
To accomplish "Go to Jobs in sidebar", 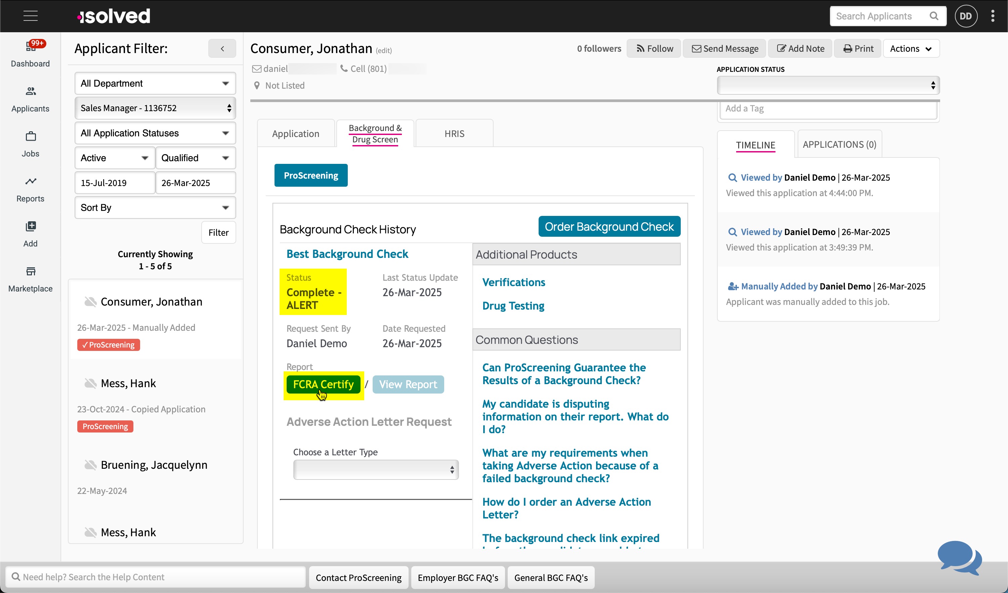I will [30, 144].
